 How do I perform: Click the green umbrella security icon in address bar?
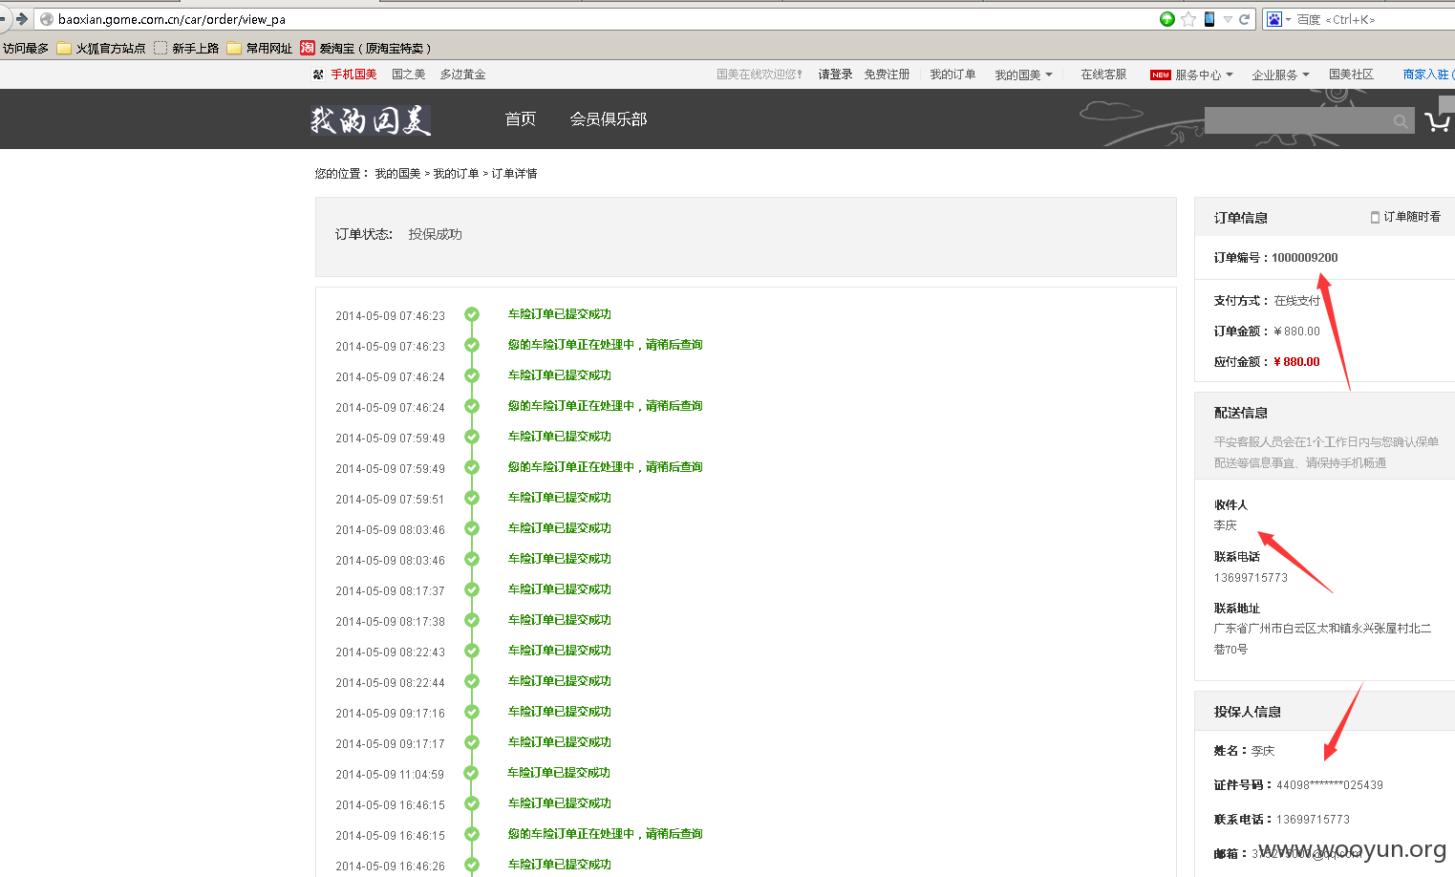[x=1167, y=19]
